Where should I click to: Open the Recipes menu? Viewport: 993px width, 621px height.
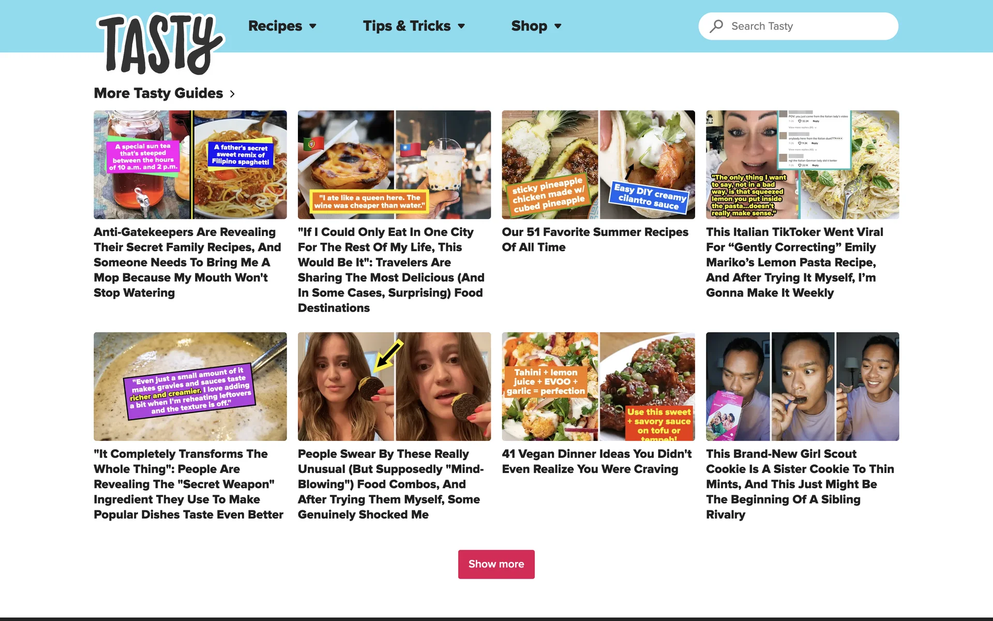click(275, 26)
